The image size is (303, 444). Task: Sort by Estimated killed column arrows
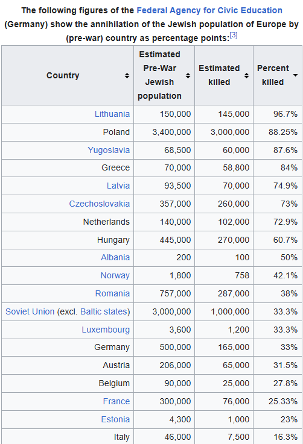coord(246,75)
